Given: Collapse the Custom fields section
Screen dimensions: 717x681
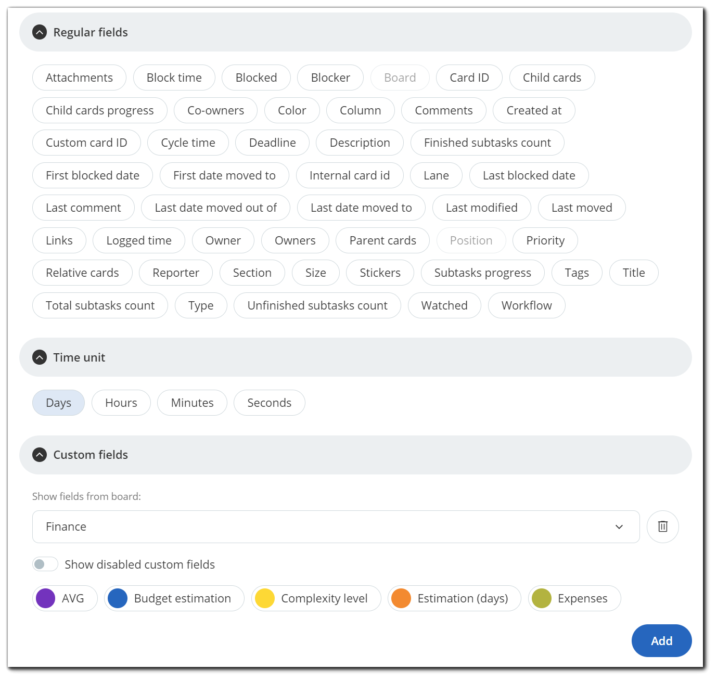Looking at the screenshot, I should click(40, 455).
